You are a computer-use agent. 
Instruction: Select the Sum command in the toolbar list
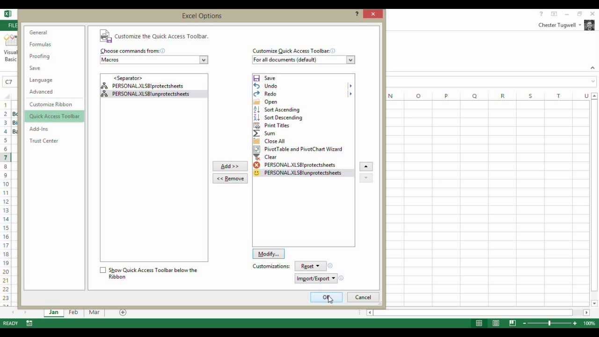[270, 133]
